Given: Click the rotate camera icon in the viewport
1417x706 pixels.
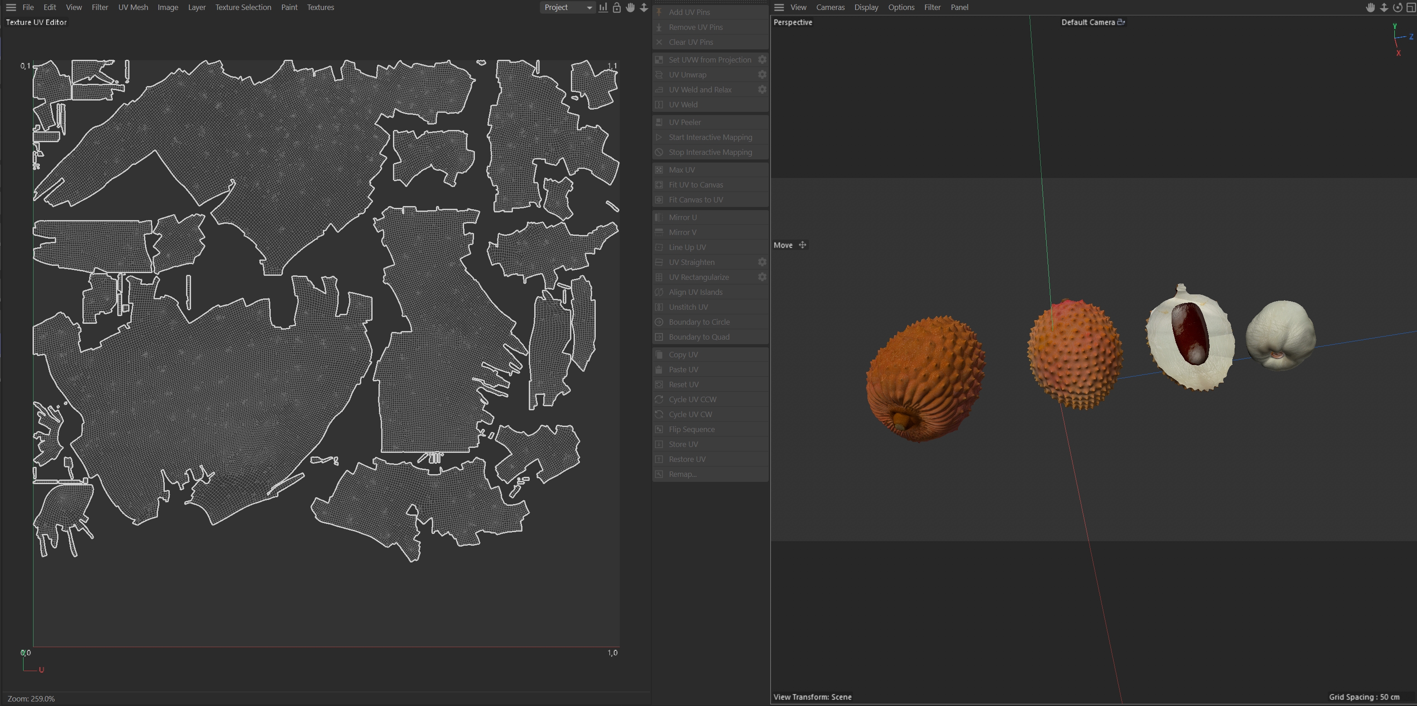Looking at the screenshot, I should coord(1397,7).
